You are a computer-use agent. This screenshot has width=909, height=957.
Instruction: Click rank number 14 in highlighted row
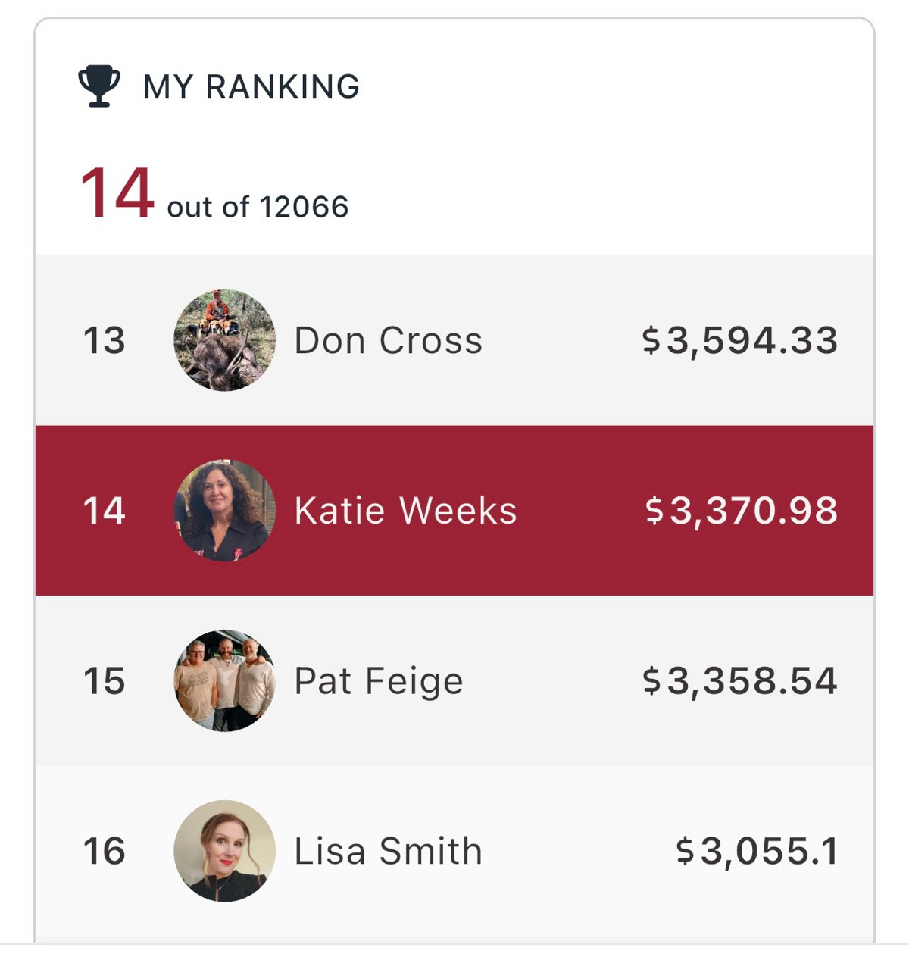pyautogui.click(x=104, y=511)
